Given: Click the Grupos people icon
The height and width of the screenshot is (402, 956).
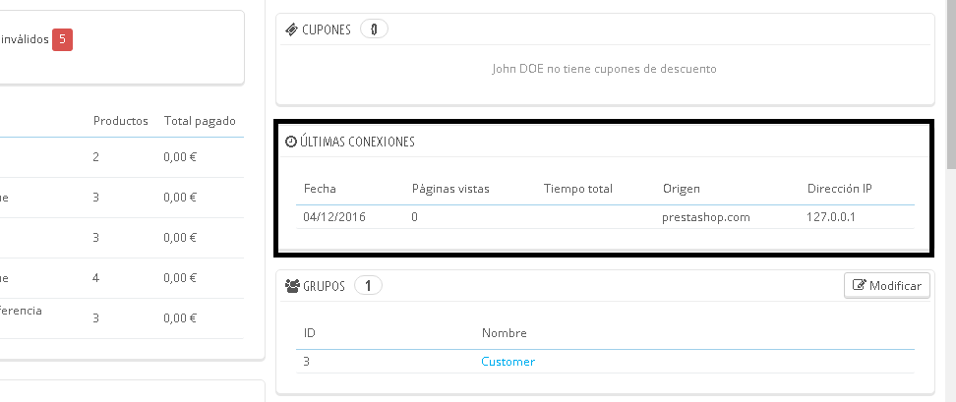Looking at the screenshot, I should pyautogui.click(x=292, y=286).
